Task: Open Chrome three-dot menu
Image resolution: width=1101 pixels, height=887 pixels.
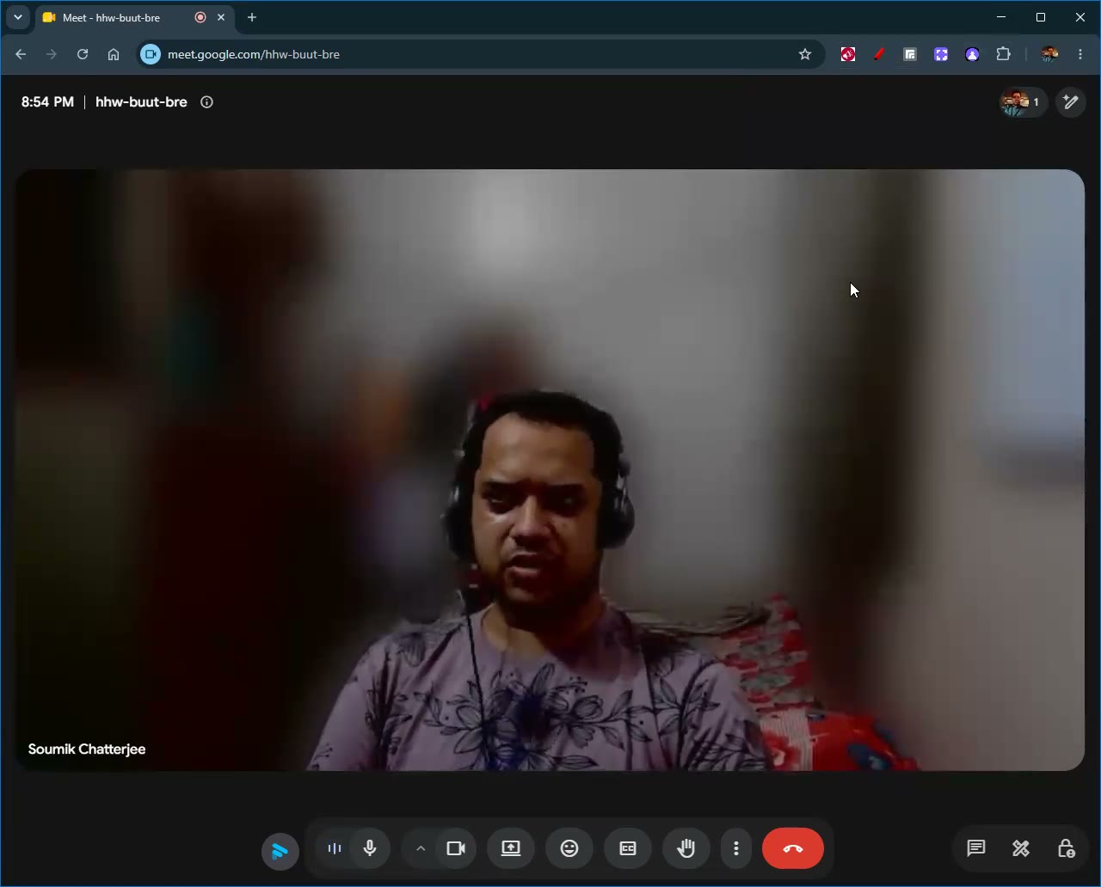Action: coord(1080,54)
